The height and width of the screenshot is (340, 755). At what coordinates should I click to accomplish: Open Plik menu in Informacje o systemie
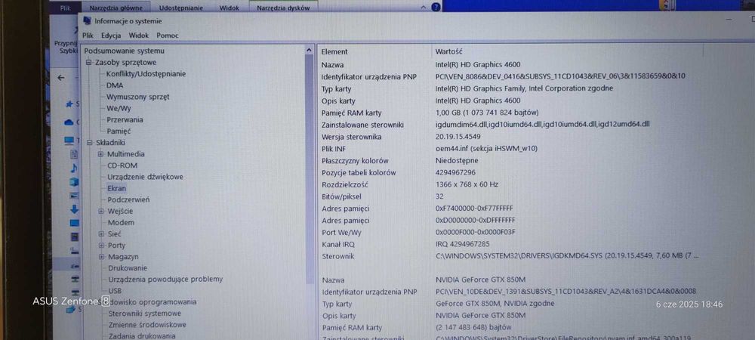coord(88,36)
